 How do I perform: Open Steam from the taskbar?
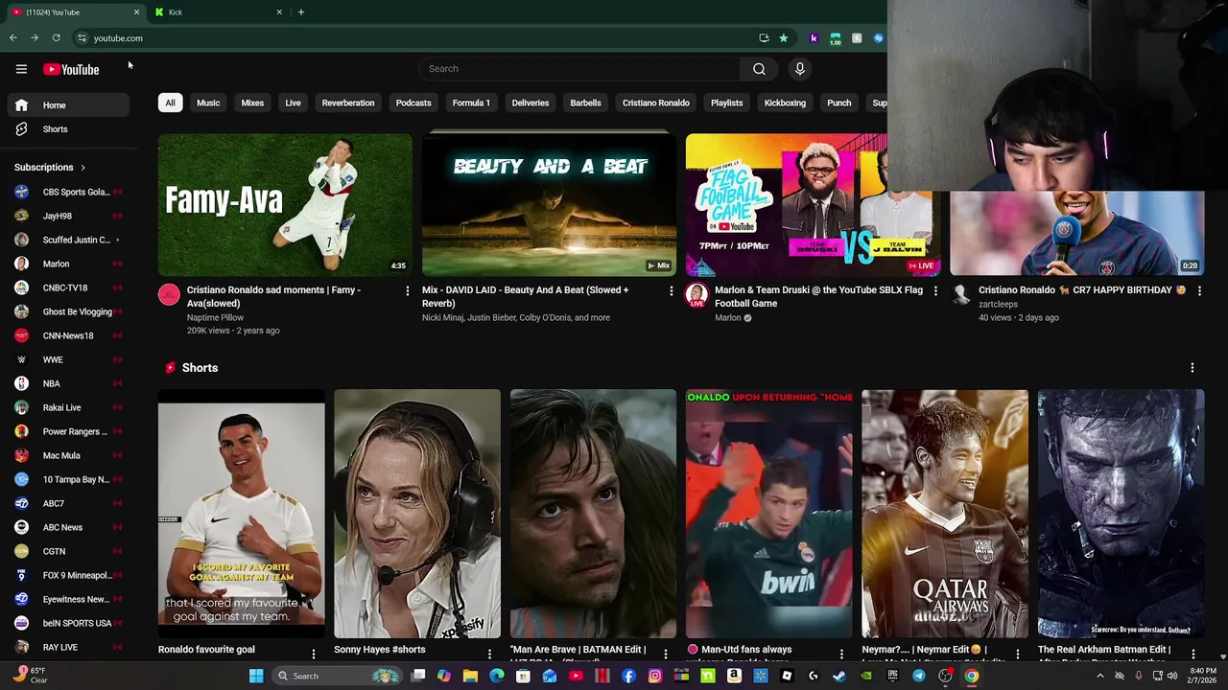pos(839,676)
